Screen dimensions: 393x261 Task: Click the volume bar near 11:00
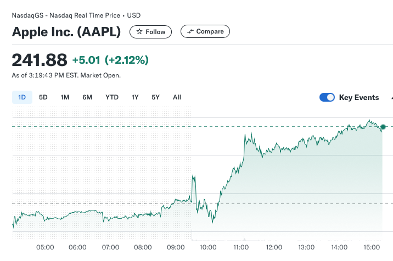tap(244, 238)
